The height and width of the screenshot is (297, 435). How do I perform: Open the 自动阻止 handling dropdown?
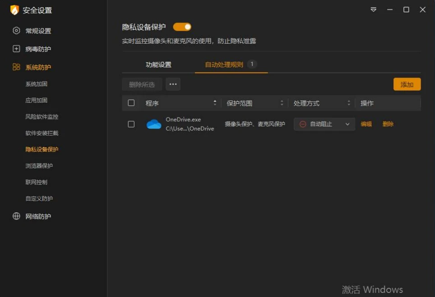(324, 124)
